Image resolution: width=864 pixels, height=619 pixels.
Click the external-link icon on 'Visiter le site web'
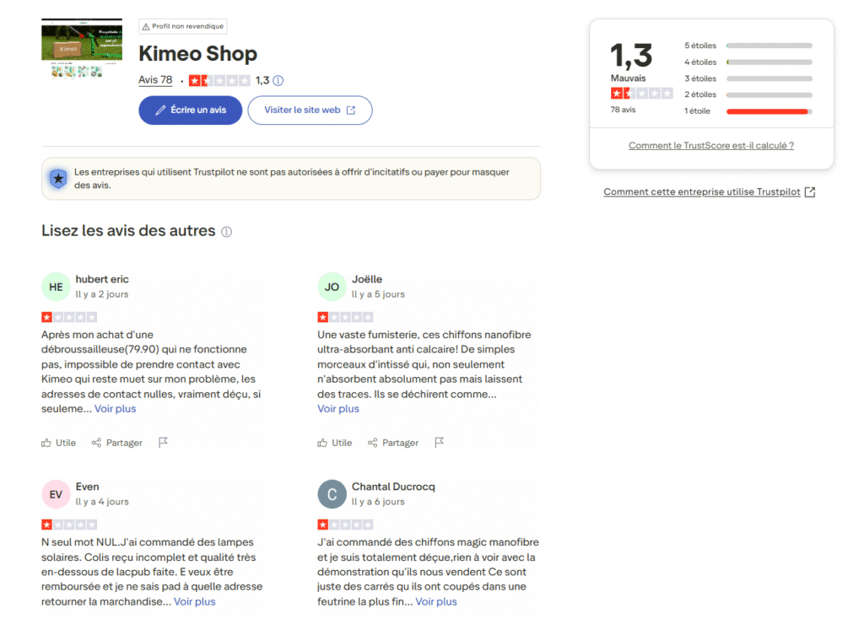coord(352,110)
